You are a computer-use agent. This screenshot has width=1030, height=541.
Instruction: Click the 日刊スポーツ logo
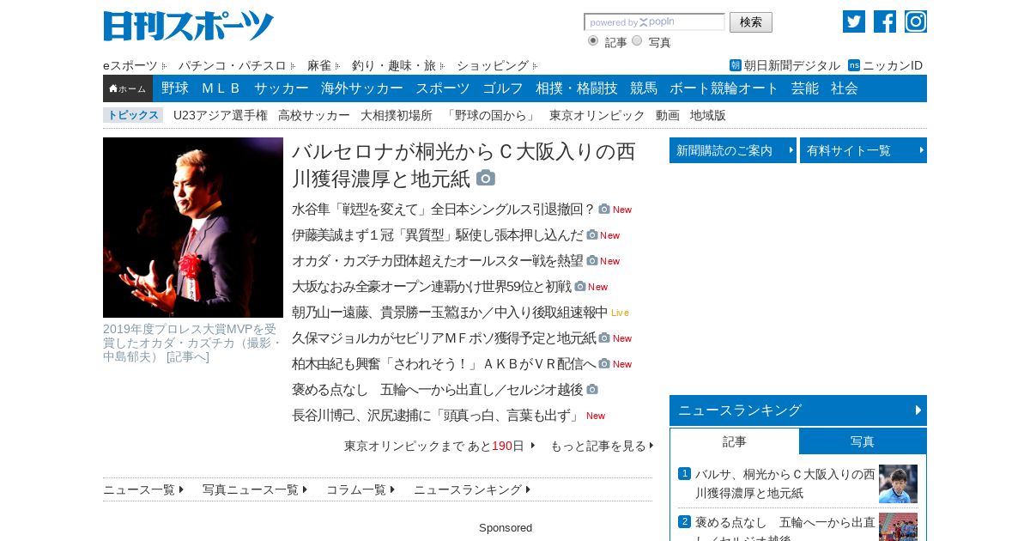coord(188,26)
